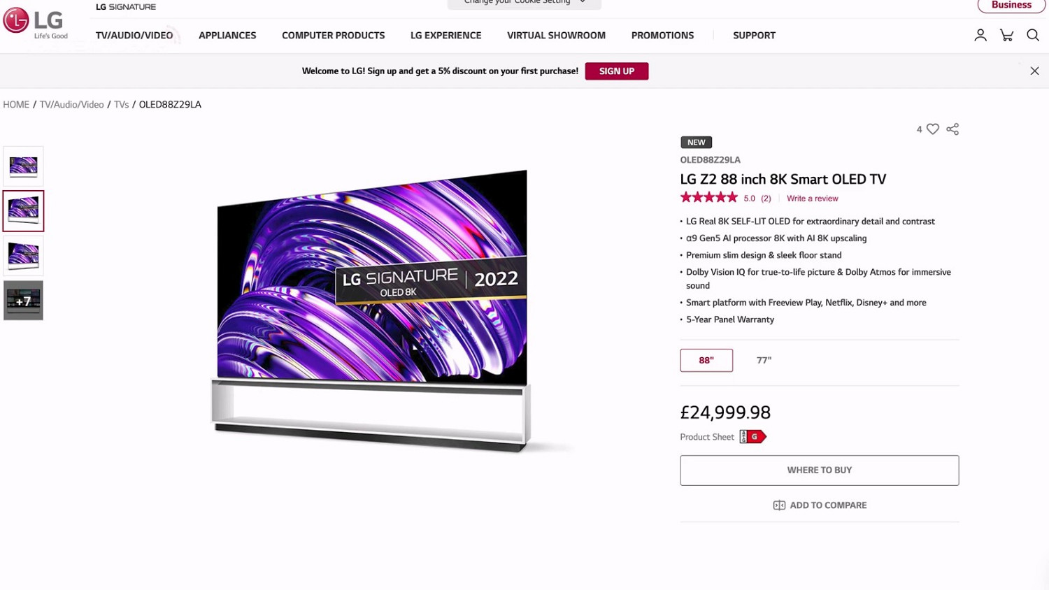Click the Sign Up button

click(x=617, y=71)
